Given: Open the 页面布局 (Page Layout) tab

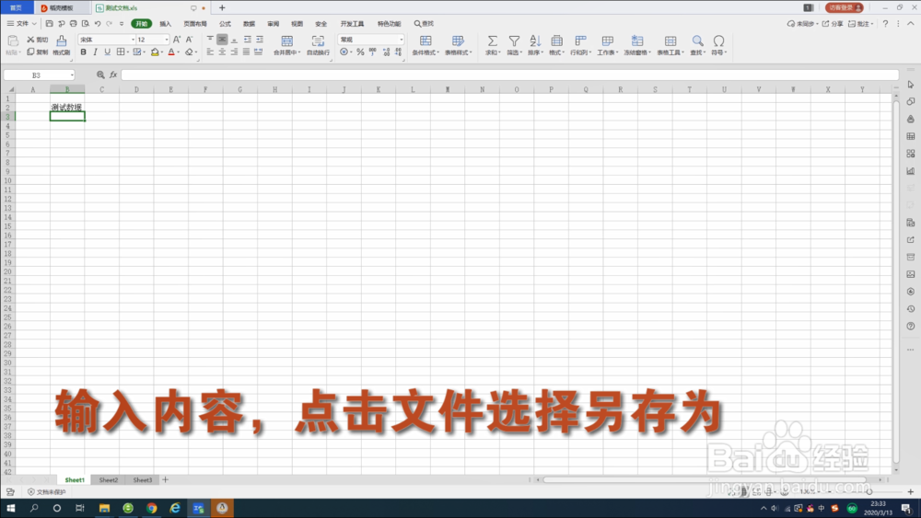Looking at the screenshot, I should (195, 24).
